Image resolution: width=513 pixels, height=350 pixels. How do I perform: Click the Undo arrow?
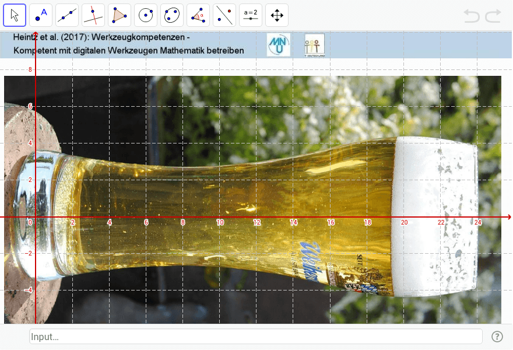(472, 16)
